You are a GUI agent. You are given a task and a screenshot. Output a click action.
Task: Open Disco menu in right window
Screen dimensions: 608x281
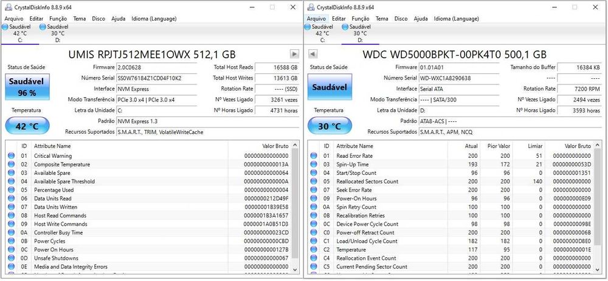tap(401, 19)
